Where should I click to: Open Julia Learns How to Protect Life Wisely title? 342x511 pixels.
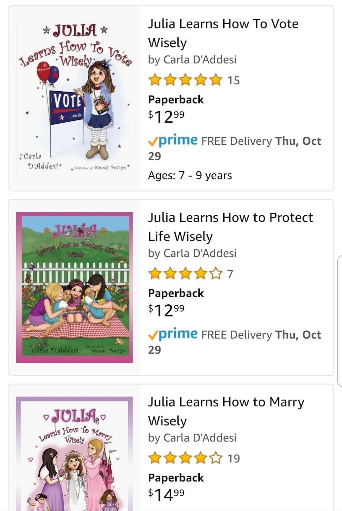pyautogui.click(x=230, y=227)
